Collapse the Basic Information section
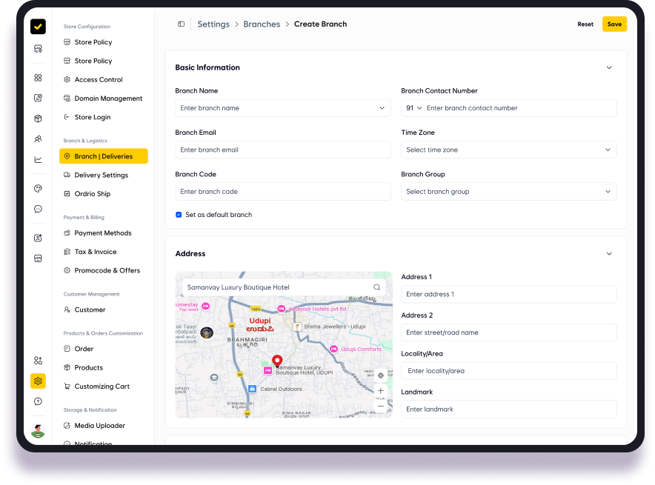Viewport: 655px width, 485px height. point(609,67)
